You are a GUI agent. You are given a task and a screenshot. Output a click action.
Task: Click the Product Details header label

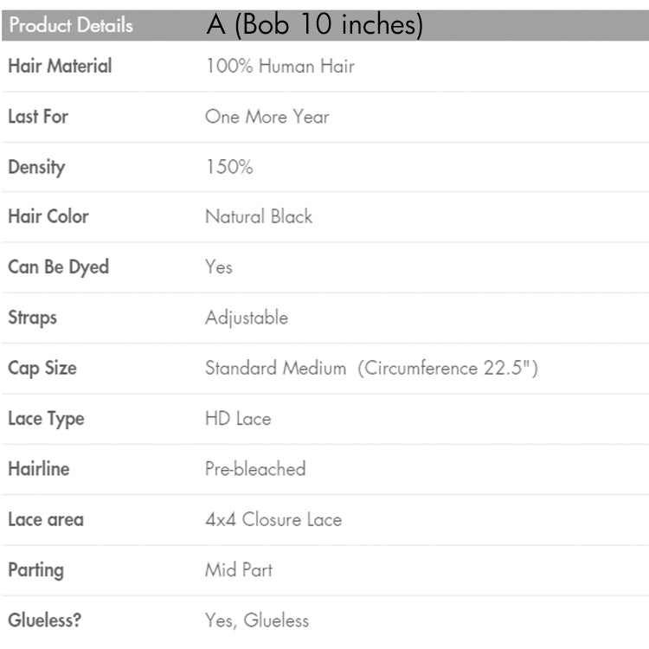(71, 26)
